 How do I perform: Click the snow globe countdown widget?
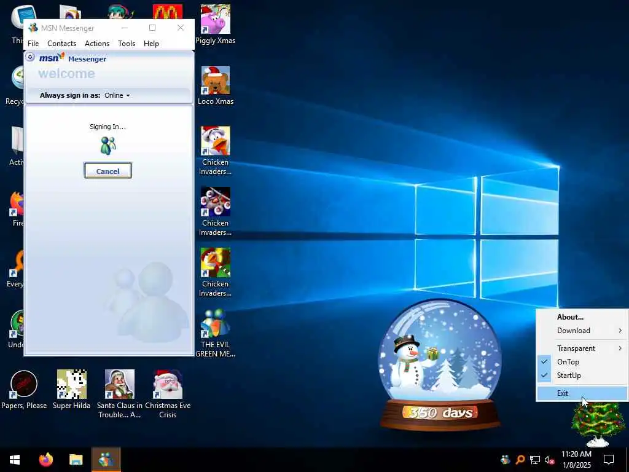pyautogui.click(x=440, y=364)
